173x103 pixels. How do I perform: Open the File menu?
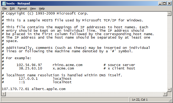[5, 8]
